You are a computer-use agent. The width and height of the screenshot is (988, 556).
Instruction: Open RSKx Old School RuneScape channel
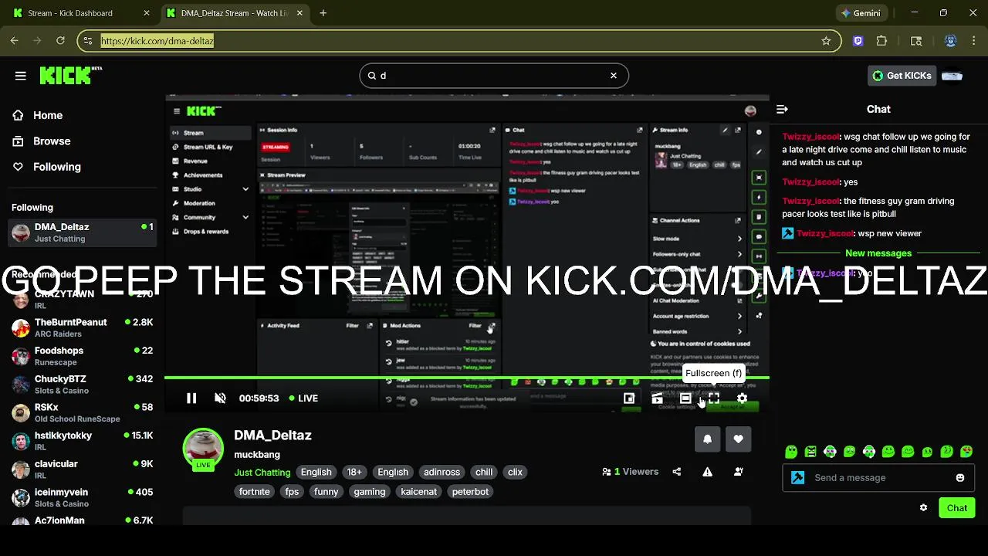pos(83,412)
